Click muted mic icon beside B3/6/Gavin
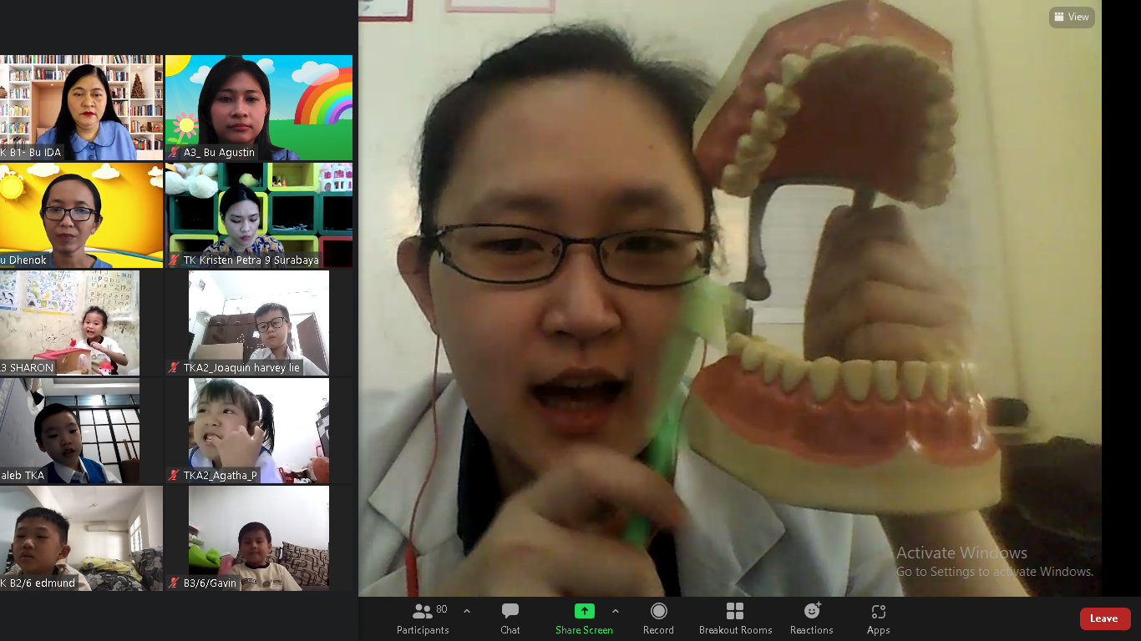This screenshot has width=1141, height=641. [175, 583]
